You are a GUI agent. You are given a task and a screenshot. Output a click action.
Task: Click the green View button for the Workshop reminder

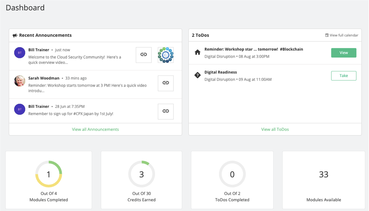pyautogui.click(x=344, y=53)
